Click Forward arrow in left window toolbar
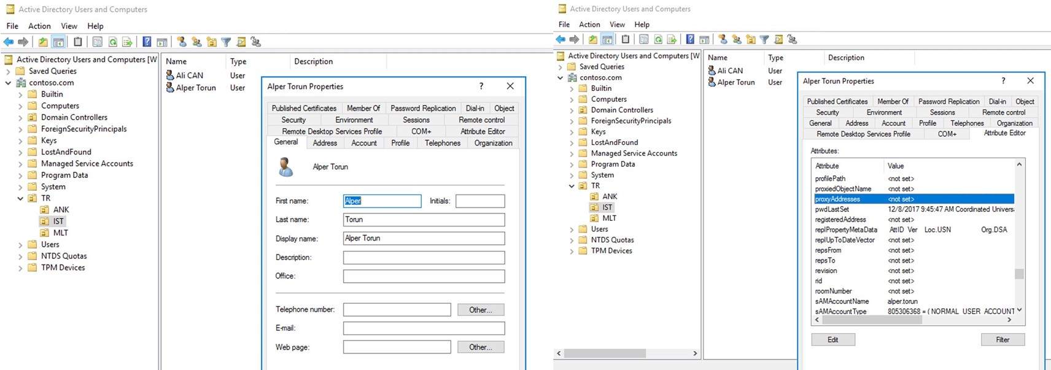Image resolution: width=1051 pixels, height=370 pixels. tap(23, 42)
